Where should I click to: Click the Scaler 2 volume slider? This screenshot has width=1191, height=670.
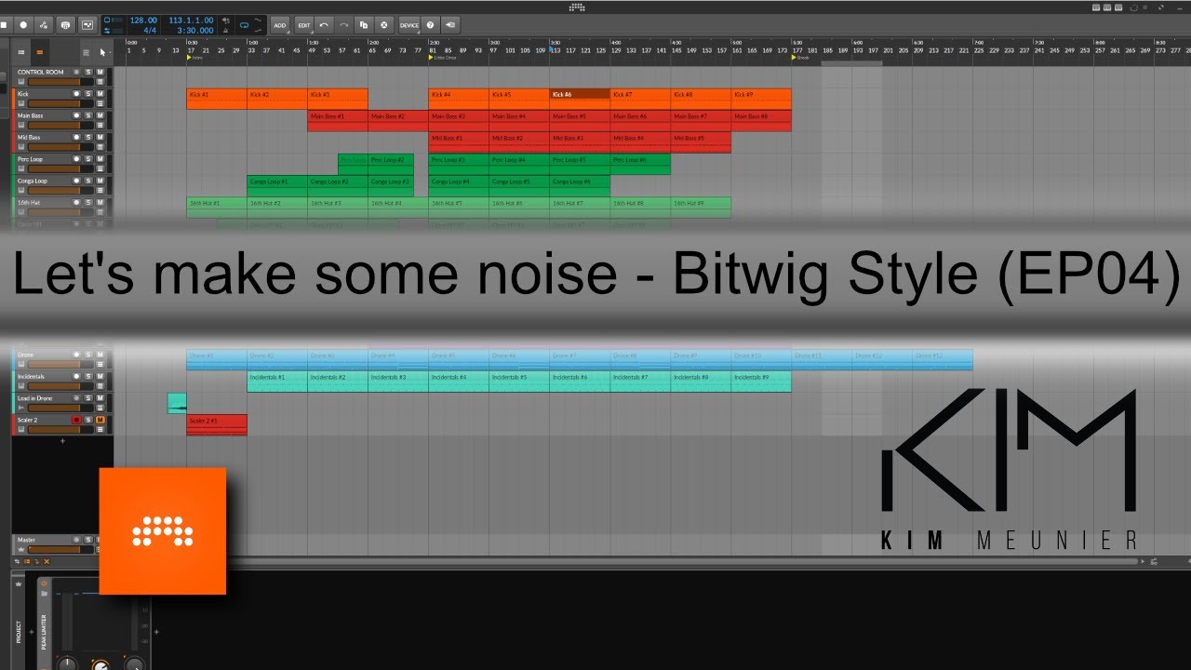point(60,429)
